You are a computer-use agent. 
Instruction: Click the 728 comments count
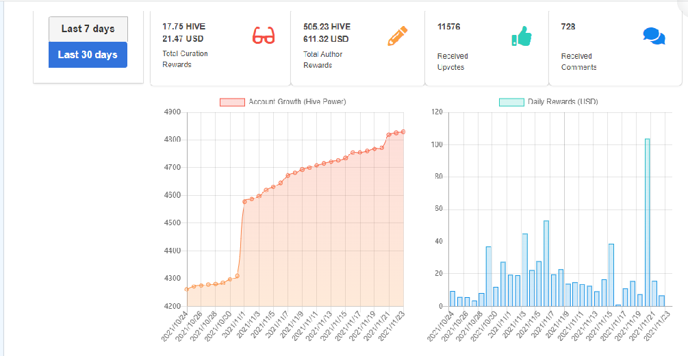(x=568, y=27)
